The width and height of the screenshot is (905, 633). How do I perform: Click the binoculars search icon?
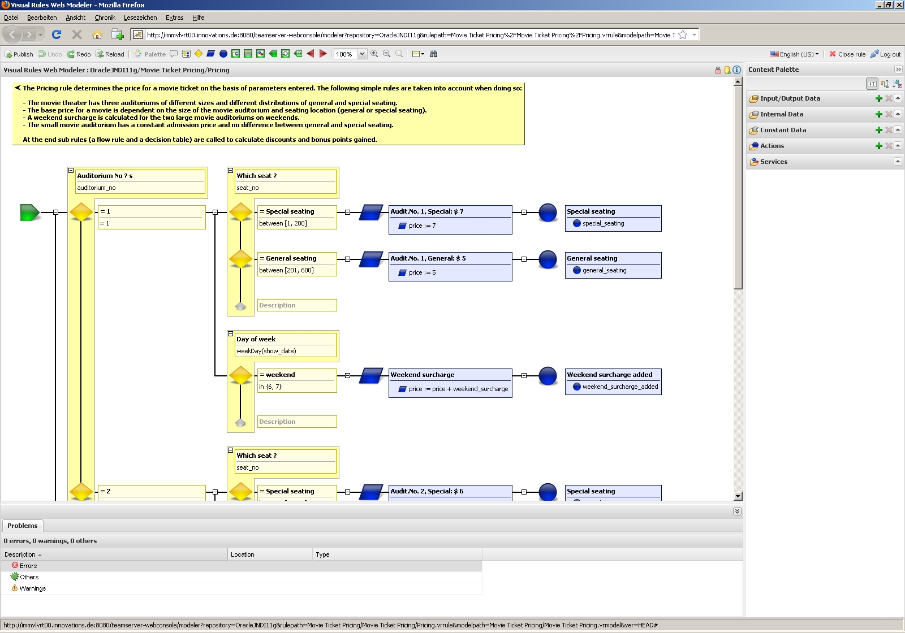[x=434, y=54]
